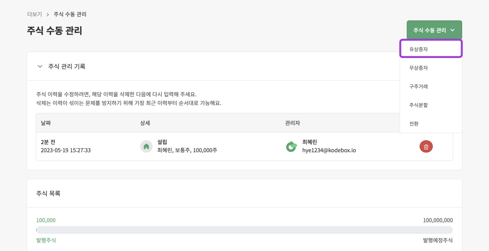Click the 상세 column header
Screen dimensions: 489x251
(x=145, y=123)
